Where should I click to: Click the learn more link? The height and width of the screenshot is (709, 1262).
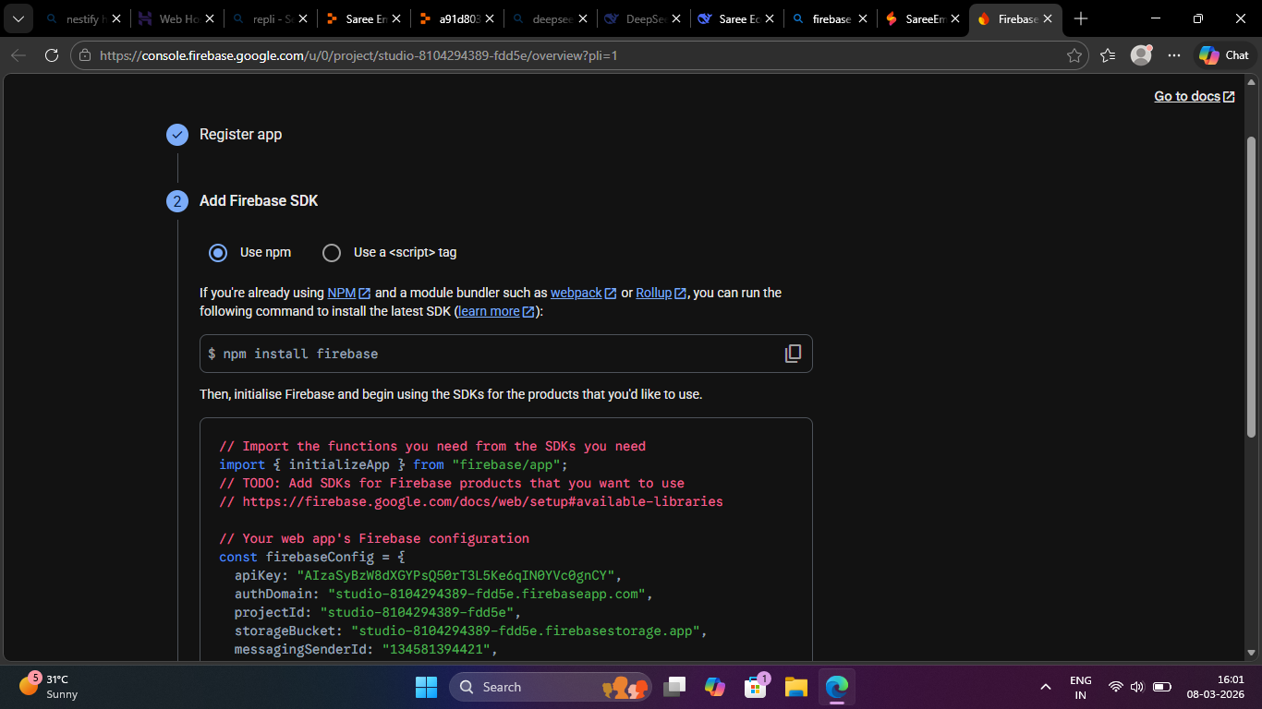[489, 311]
